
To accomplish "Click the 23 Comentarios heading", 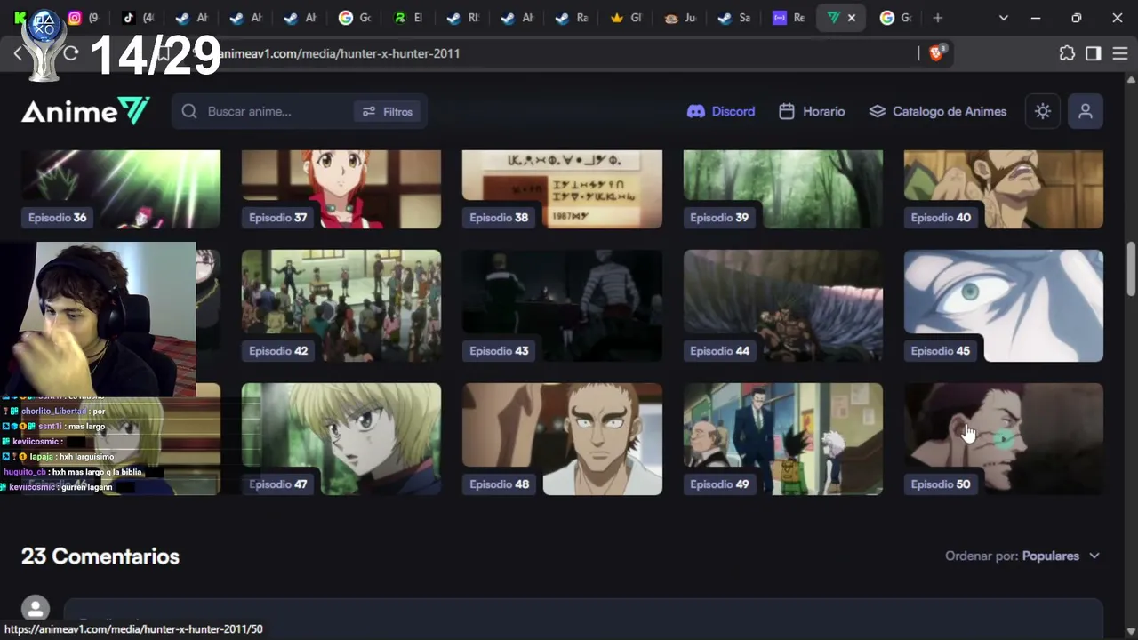I will coord(100,556).
